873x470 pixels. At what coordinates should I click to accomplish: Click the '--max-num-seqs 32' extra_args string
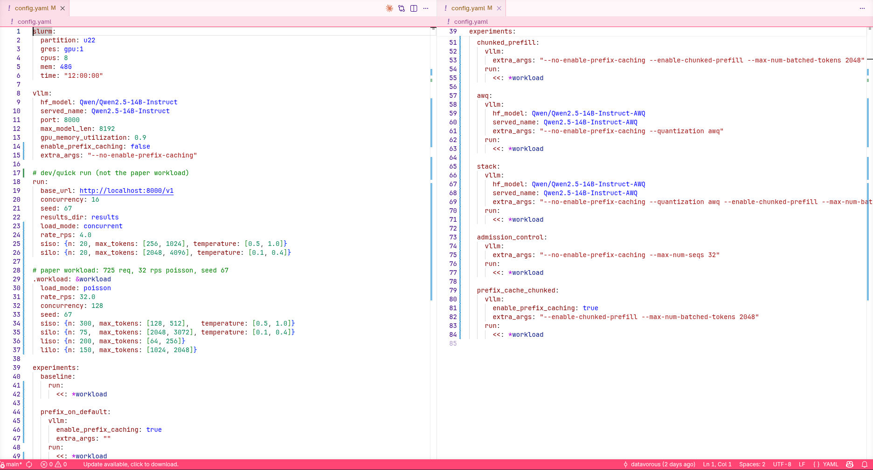(x=630, y=255)
